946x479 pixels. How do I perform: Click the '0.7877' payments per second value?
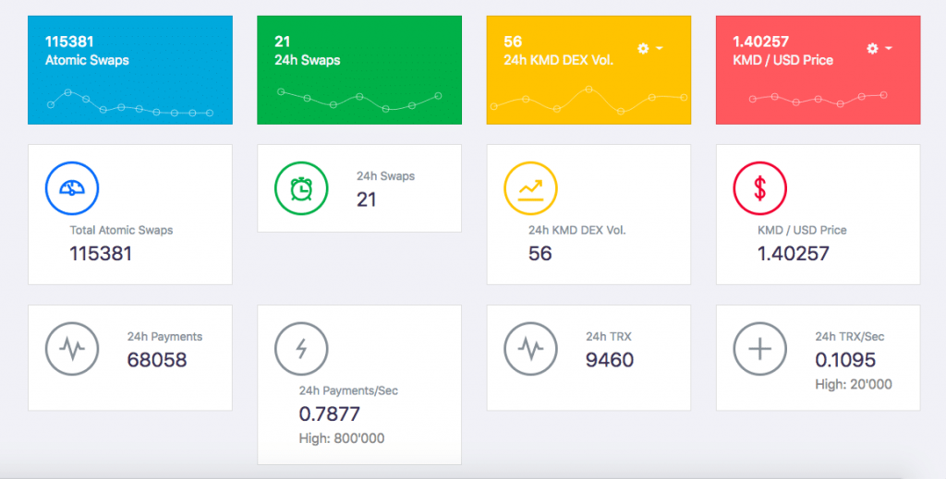click(330, 413)
